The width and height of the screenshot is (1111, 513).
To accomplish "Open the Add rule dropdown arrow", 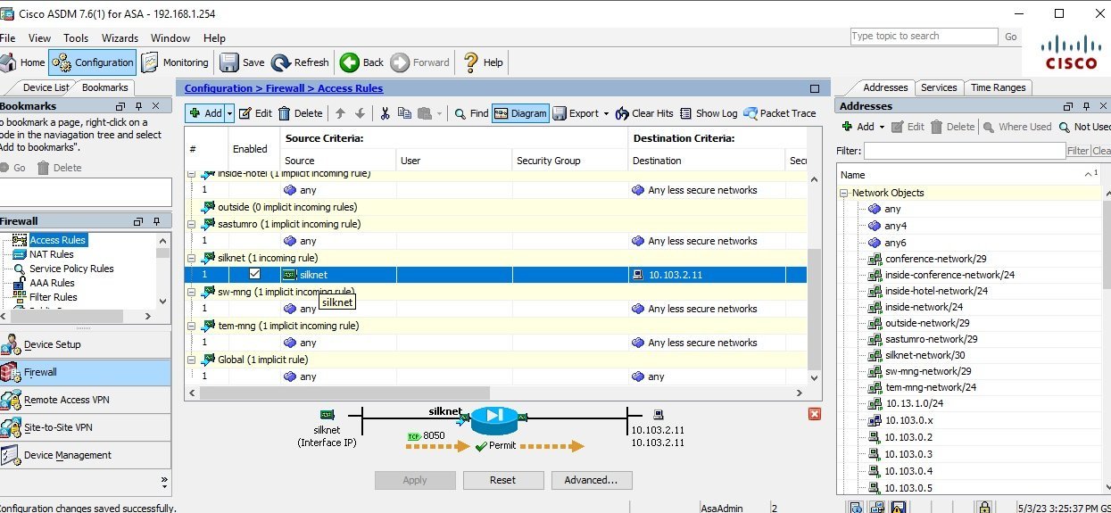I will 229,113.
